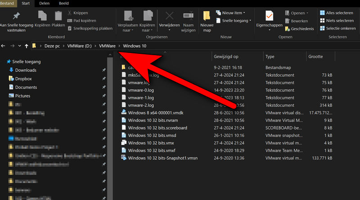Screen dimensions: 360x200
Task: Click Alles selecteren
Action: (x=337, y=13)
